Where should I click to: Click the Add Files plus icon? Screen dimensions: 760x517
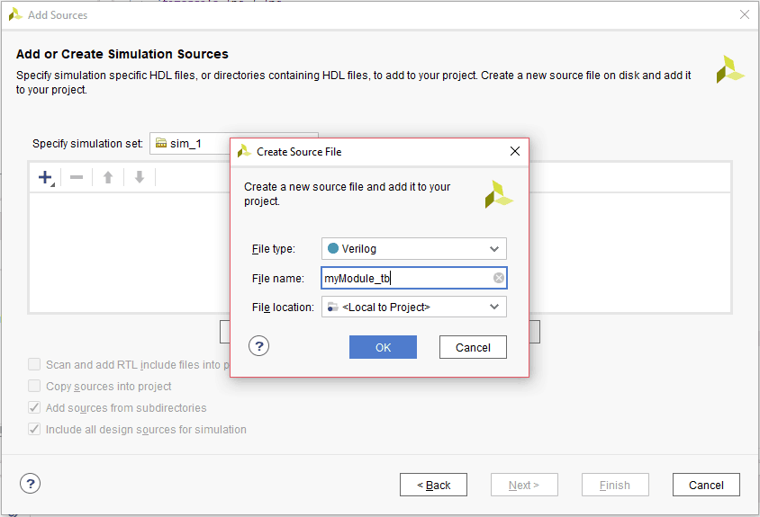[45, 177]
